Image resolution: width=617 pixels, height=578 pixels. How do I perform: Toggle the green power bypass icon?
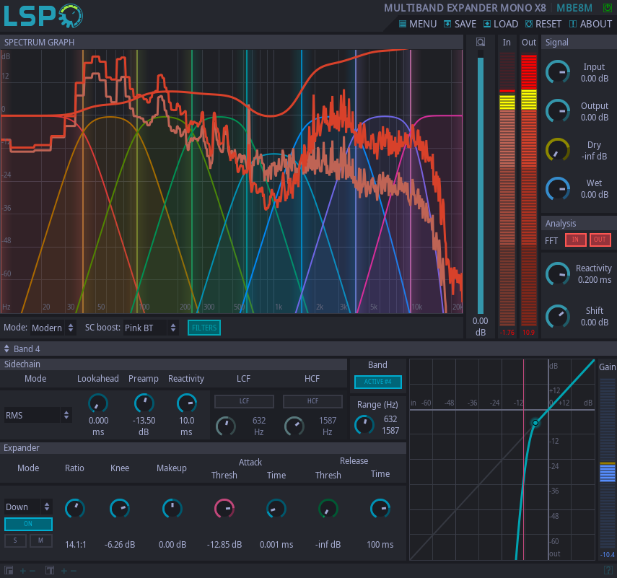(608, 8)
